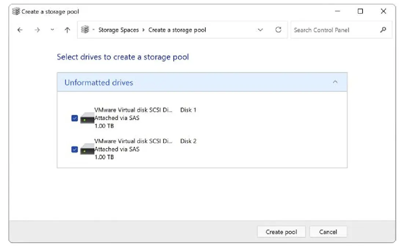Viewport: 404px width, 247px height.
Task: Click the Unformatted drives header label
Action: [99, 82]
